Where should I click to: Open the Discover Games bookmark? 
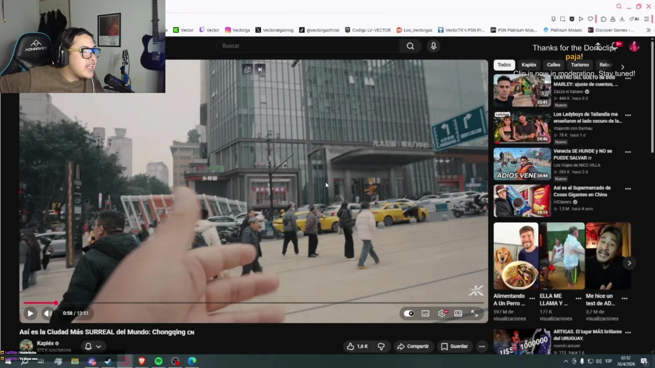612,30
